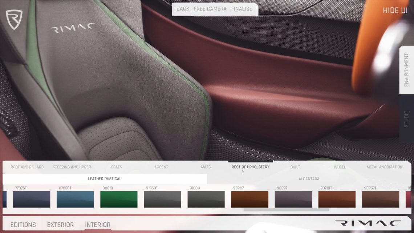
Task: Open the EDITIONS section
Action: click(x=23, y=225)
